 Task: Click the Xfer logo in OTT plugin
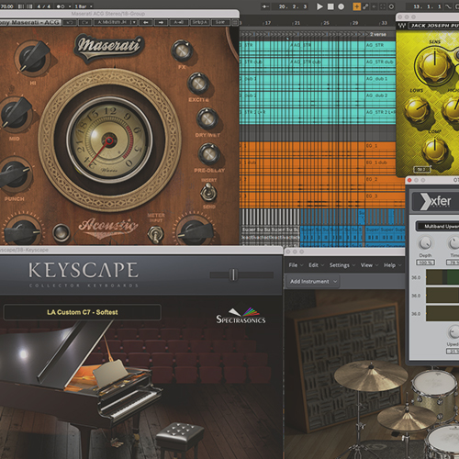pyautogui.click(x=436, y=201)
